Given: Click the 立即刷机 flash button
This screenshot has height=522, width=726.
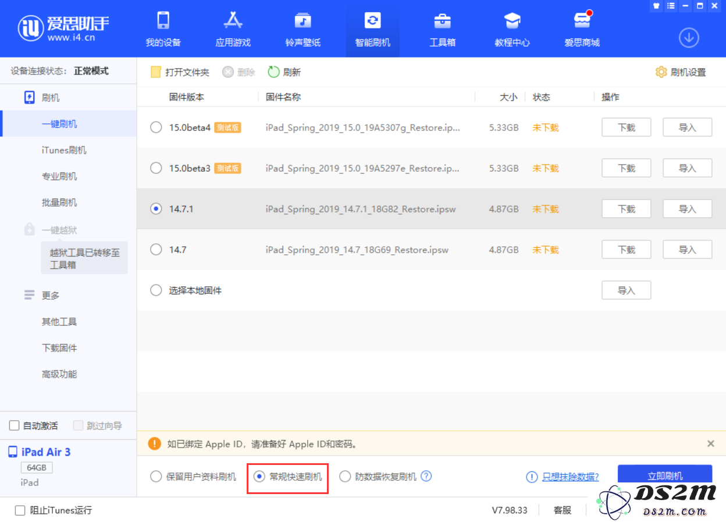Looking at the screenshot, I should tap(665, 477).
